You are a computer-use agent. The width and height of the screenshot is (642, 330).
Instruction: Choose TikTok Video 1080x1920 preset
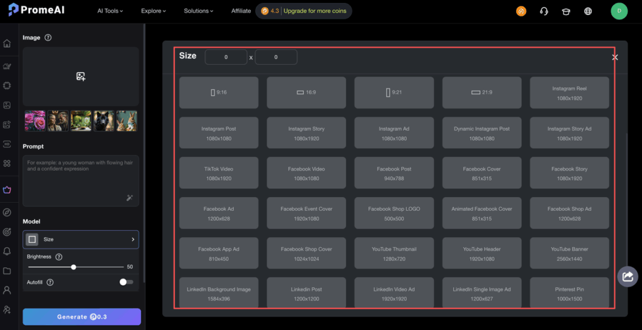pyautogui.click(x=219, y=173)
